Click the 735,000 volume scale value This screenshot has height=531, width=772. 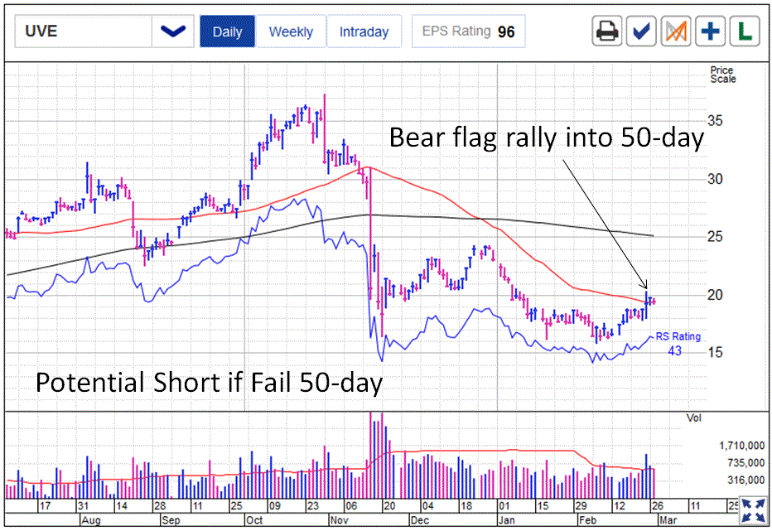[x=745, y=463]
